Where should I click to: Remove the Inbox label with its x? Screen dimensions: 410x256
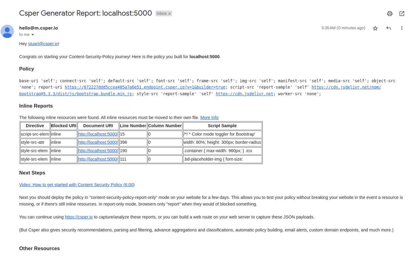click(x=169, y=13)
